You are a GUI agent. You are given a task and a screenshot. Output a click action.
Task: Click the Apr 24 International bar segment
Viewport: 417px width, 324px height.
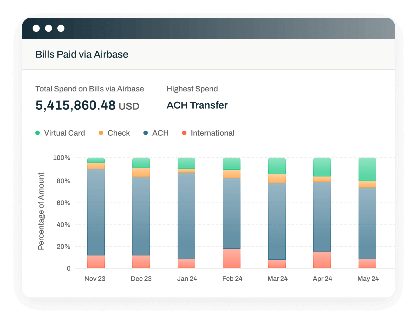[322, 260]
